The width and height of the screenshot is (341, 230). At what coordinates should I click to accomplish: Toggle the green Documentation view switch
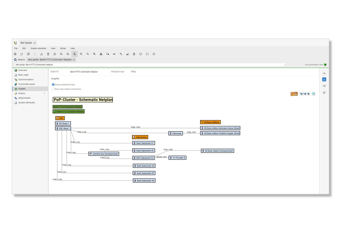(325, 64)
